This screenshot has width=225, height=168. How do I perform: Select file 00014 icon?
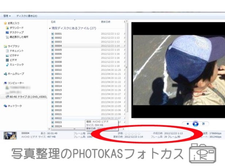(x=53, y=86)
